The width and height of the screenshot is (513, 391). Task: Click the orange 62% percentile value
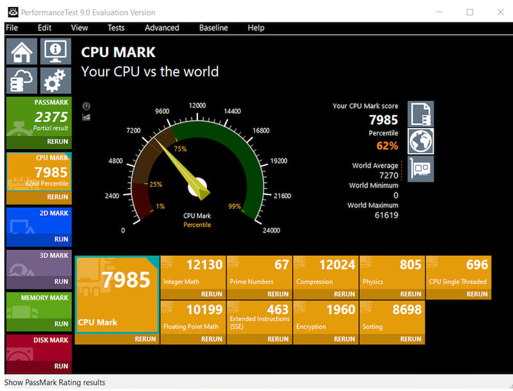click(x=387, y=146)
